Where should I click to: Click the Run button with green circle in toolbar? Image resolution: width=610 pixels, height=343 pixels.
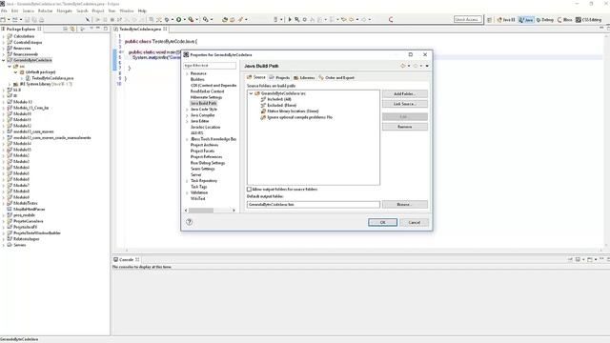[x=178, y=19]
